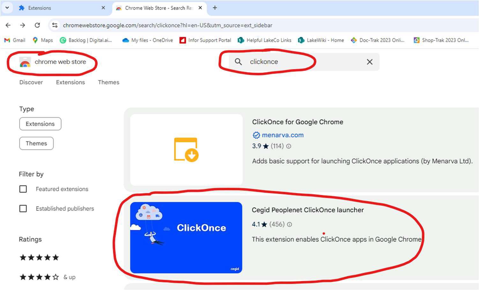This screenshot has width=479, height=290.
Task: Click the info icon next to the 3.9 rating
Action: tap(289, 146)
